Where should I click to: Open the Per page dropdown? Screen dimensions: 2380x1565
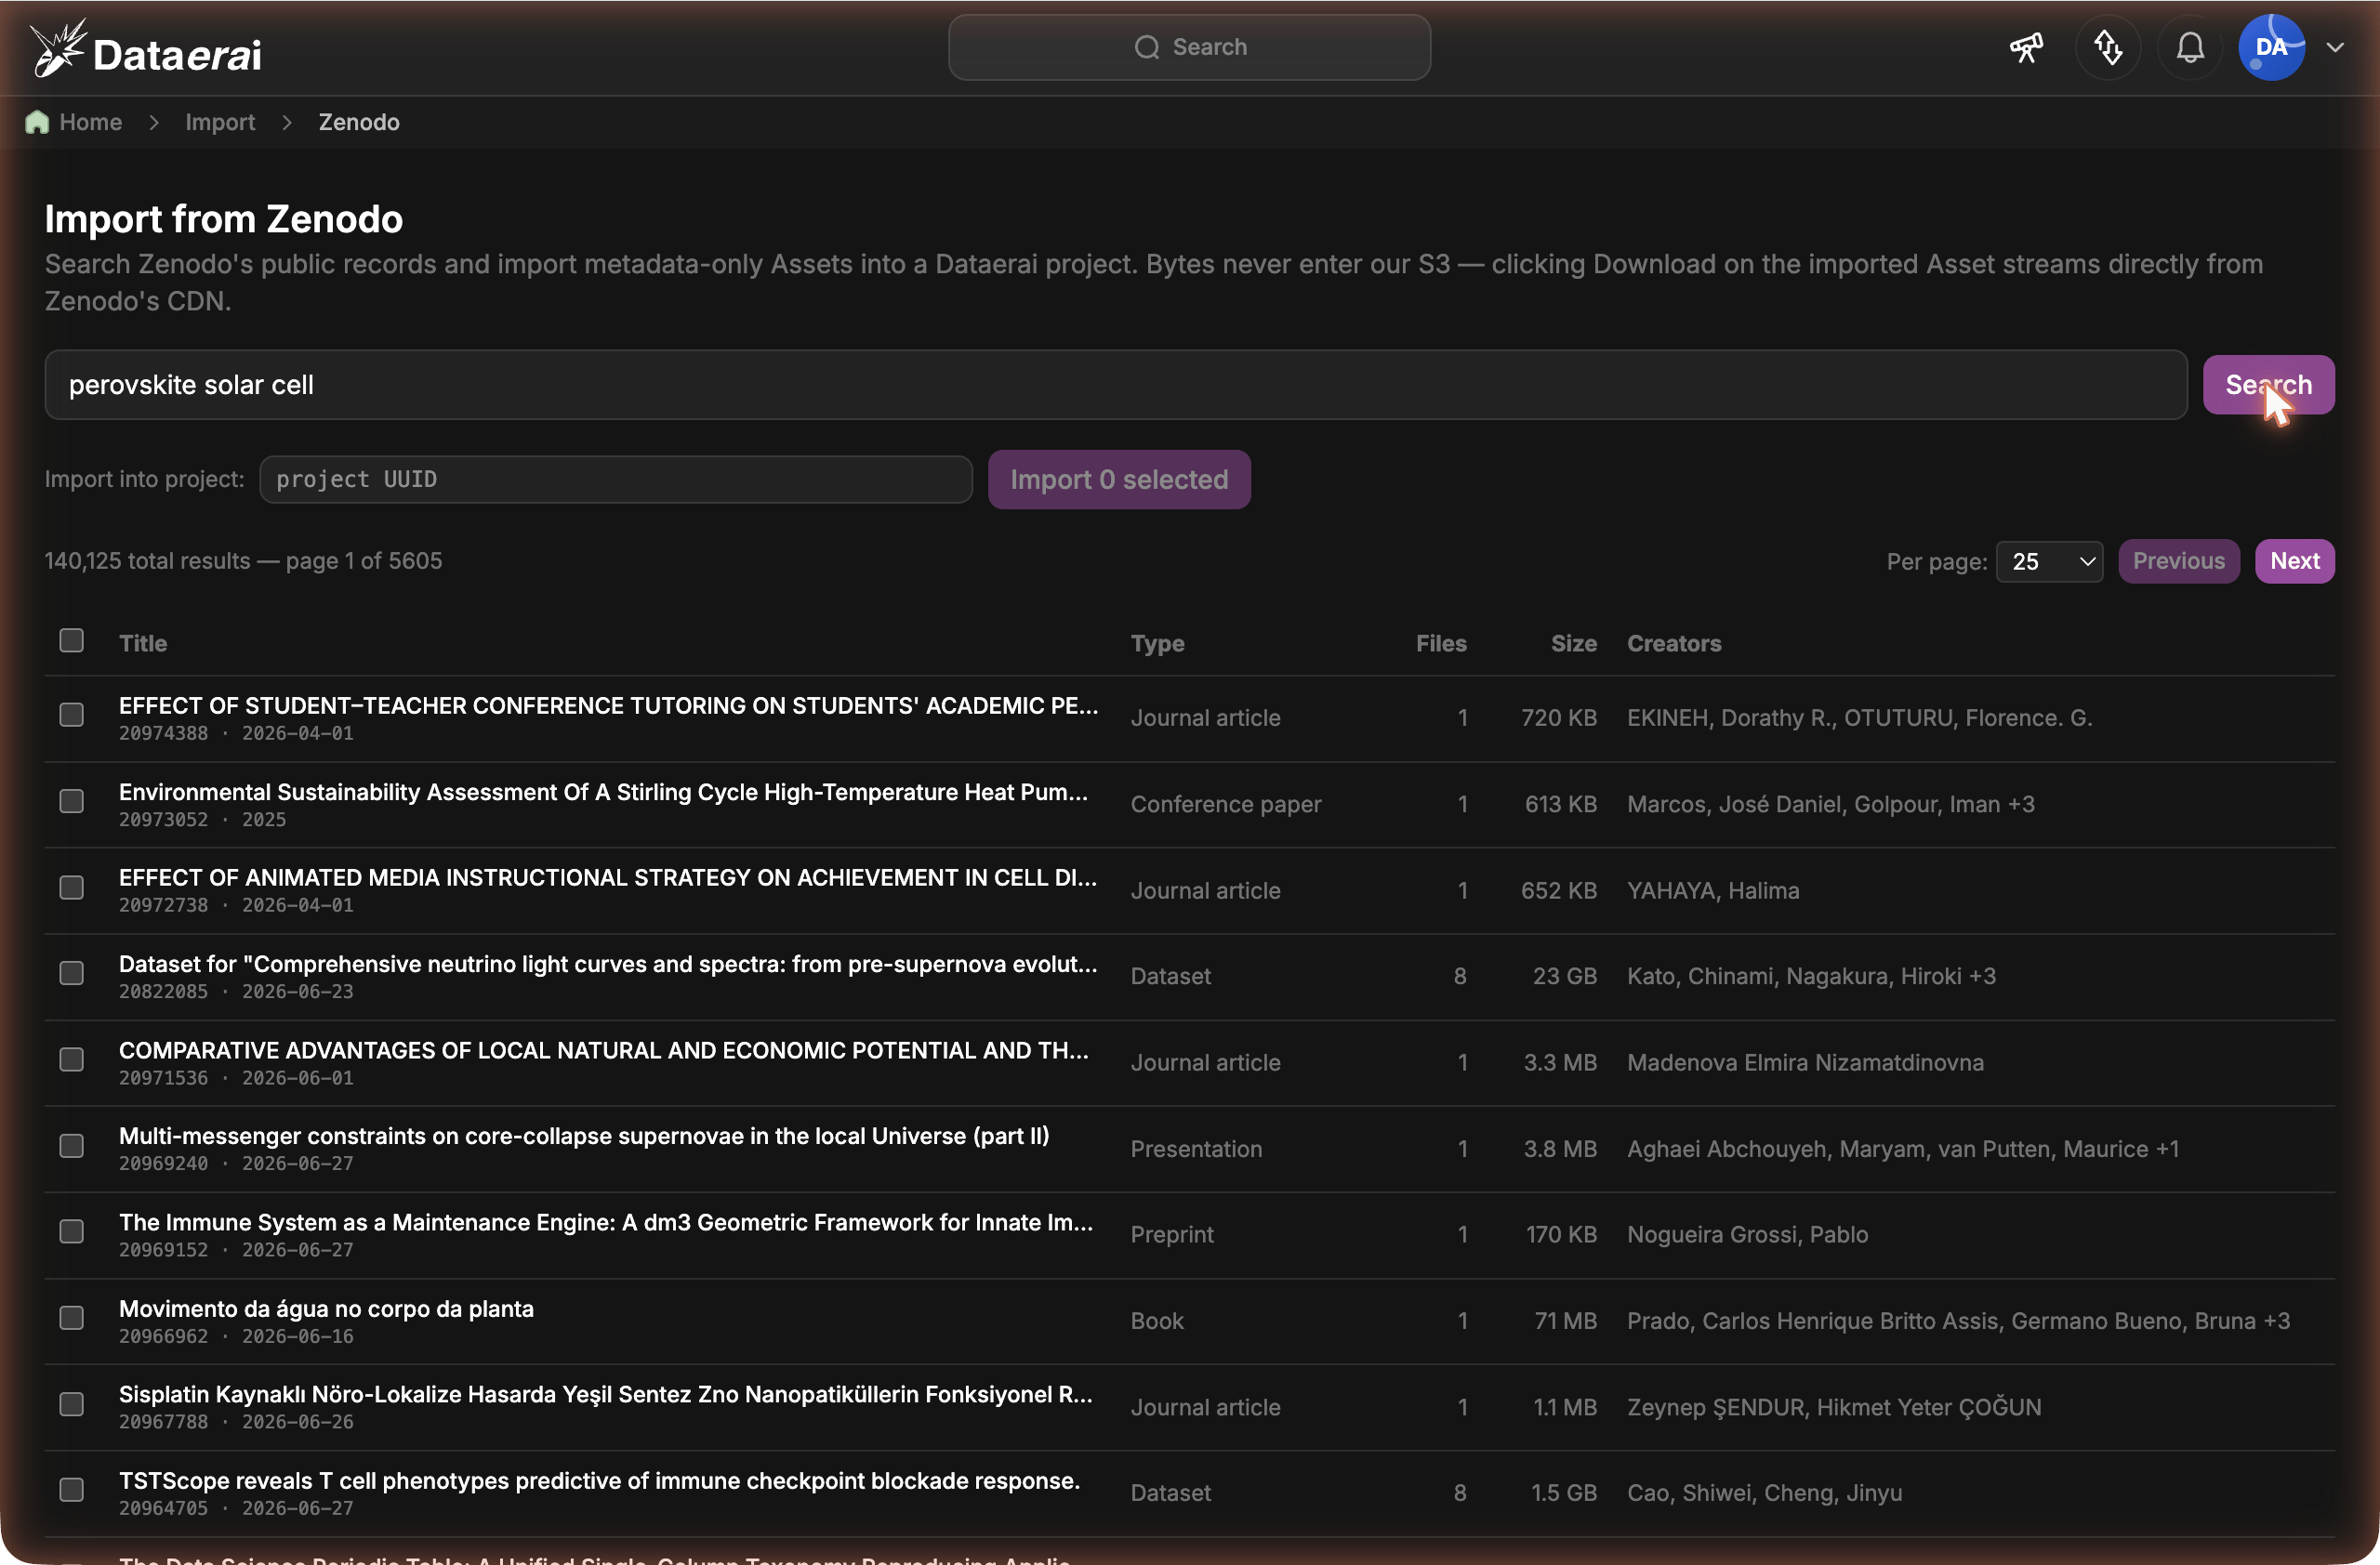tap(2050, 560)
